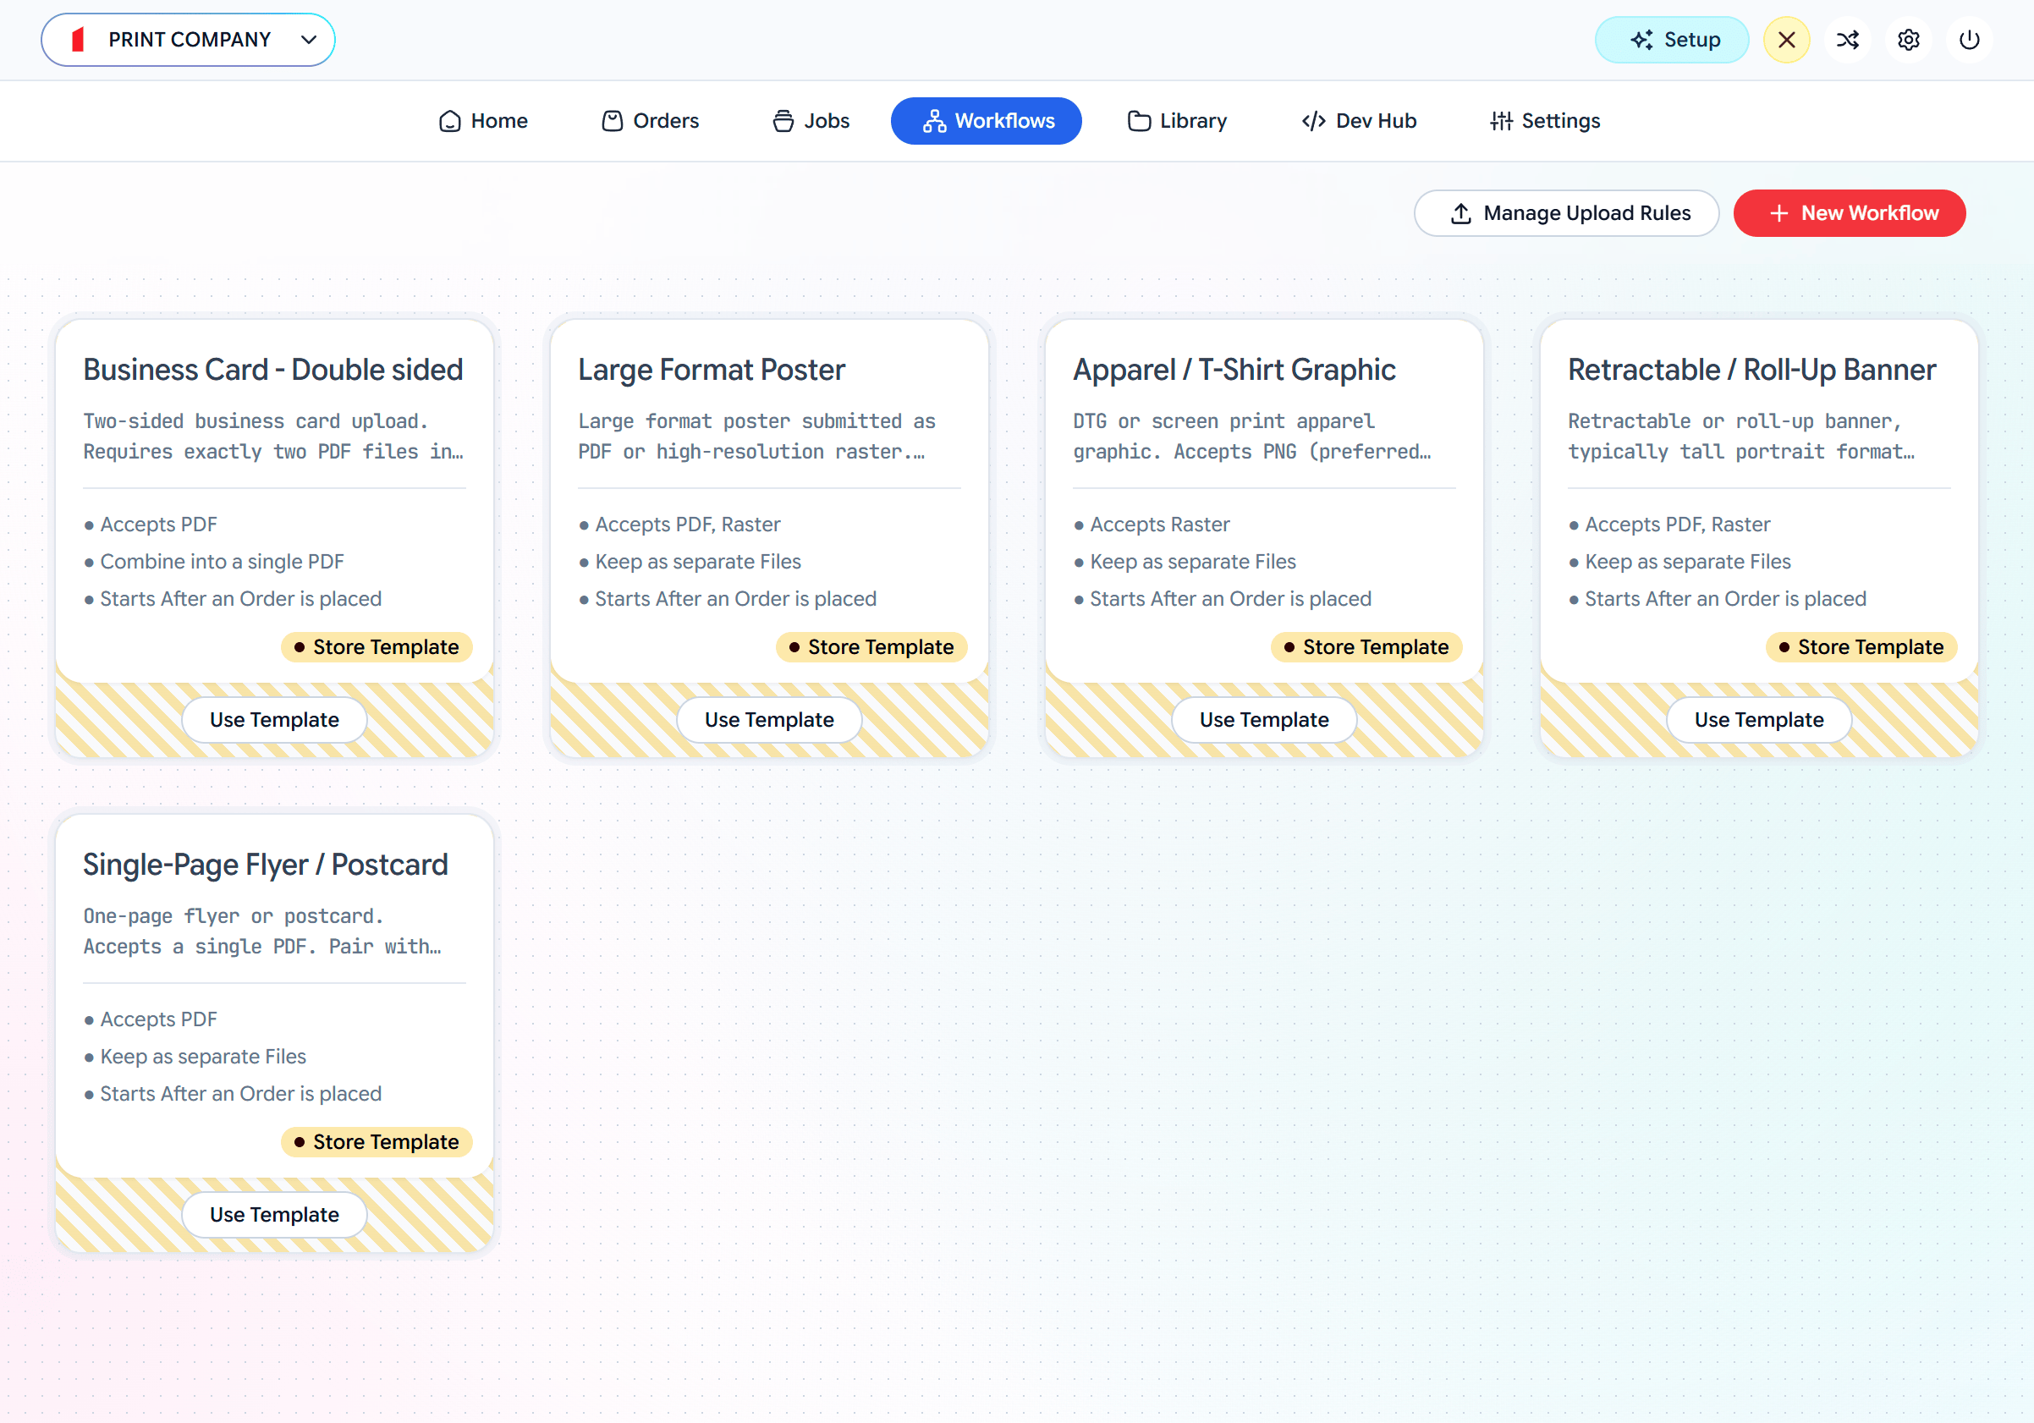Click Store Template badge on Business Card card
This screenshot has width=2034, height=1423.
coord(377,647)
